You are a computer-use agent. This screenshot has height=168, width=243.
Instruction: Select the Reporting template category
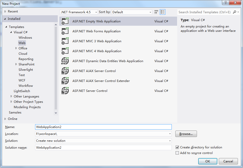26,59
